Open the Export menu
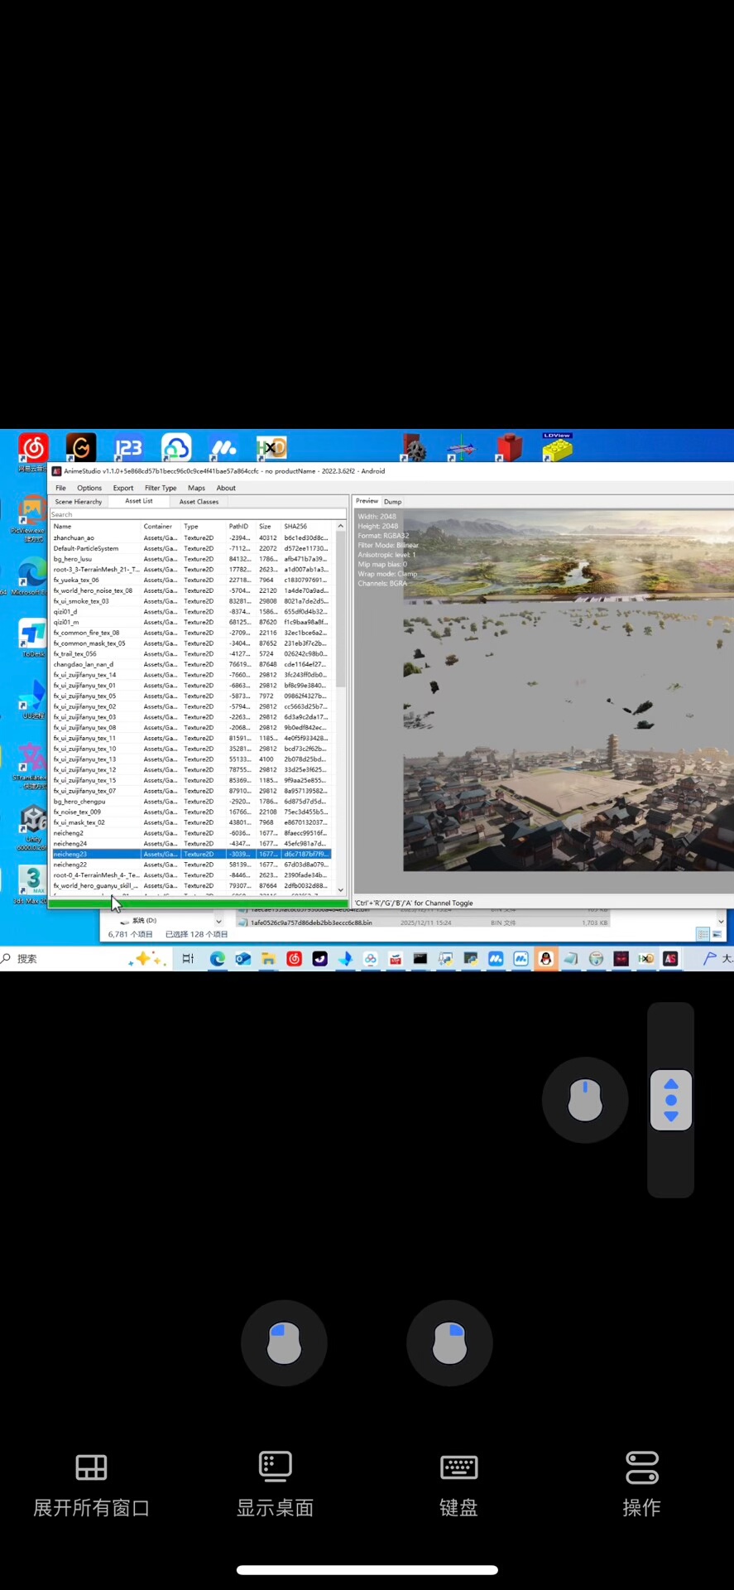Viewport: 734px width, 1590px height. tap(123, 488)
